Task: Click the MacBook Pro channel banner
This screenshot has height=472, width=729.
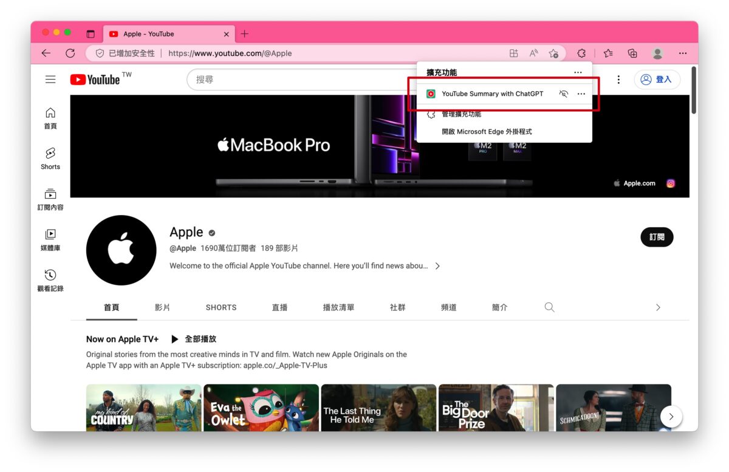Action: coord(380,146)
